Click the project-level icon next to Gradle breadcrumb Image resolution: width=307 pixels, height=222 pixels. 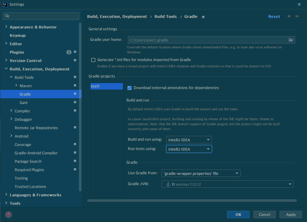click(203, 17)
